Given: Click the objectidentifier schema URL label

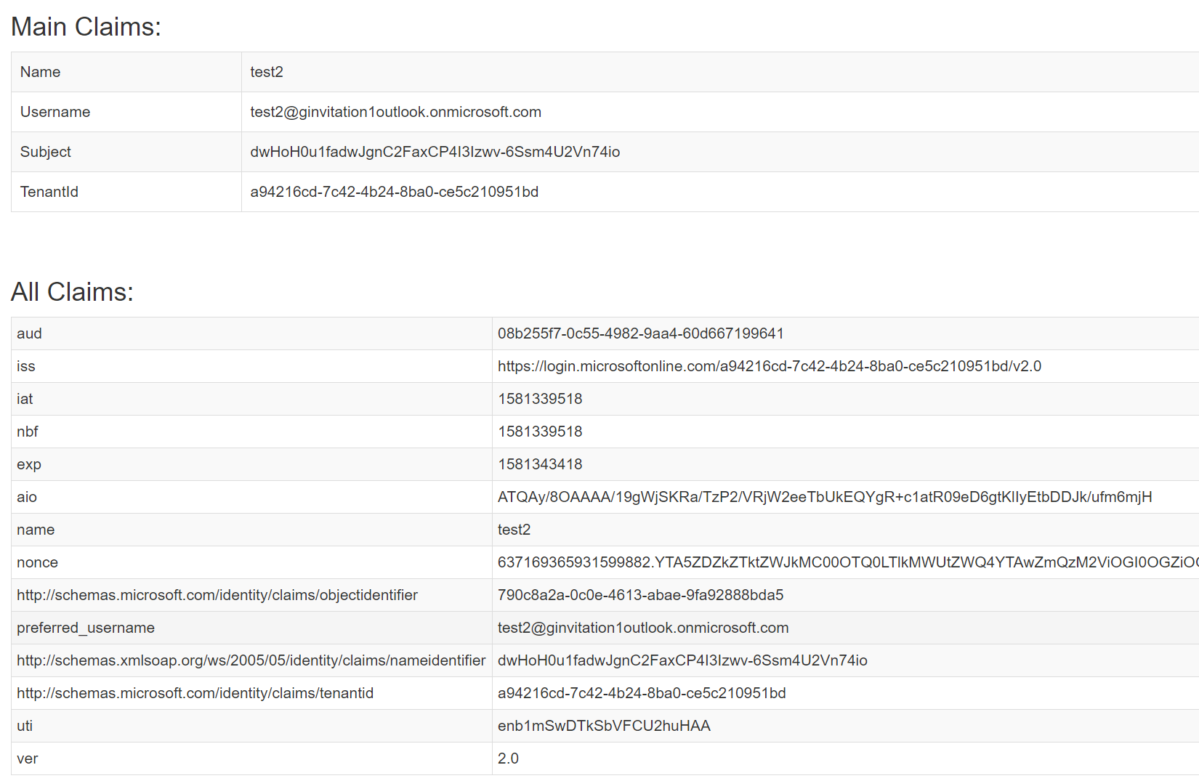Looking at the screenshot, I should tap(217, 595).
